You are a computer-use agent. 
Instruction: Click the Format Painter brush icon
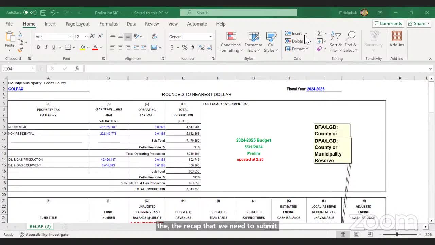[x=20, y=50]
